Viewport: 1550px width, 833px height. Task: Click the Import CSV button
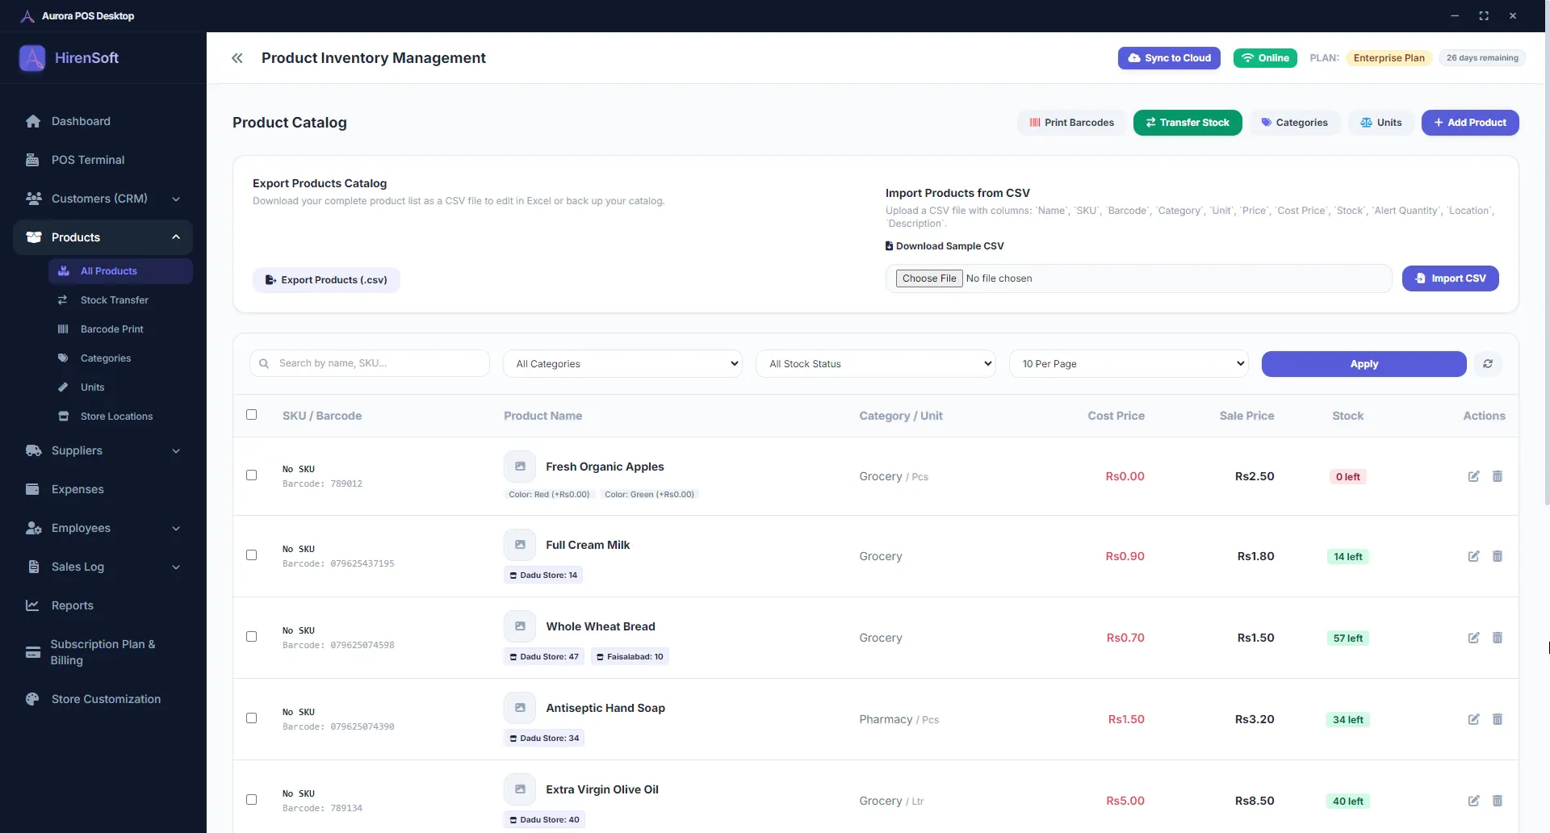tap(1451, 278)
